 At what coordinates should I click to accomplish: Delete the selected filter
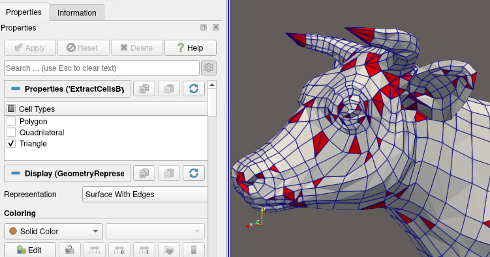click(137, 47)
